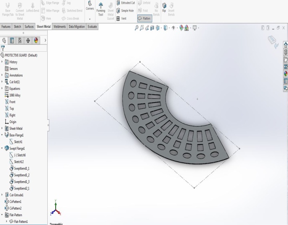Select the 1060 Alloy material item

(x=13, y=95)
